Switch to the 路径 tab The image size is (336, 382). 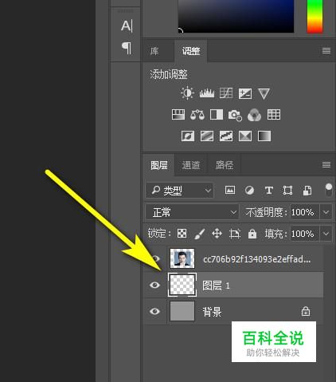[x=225, y=165]
